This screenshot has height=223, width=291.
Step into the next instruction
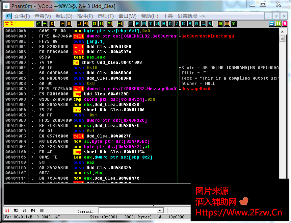pyautogui.click(x=79, y=23)
